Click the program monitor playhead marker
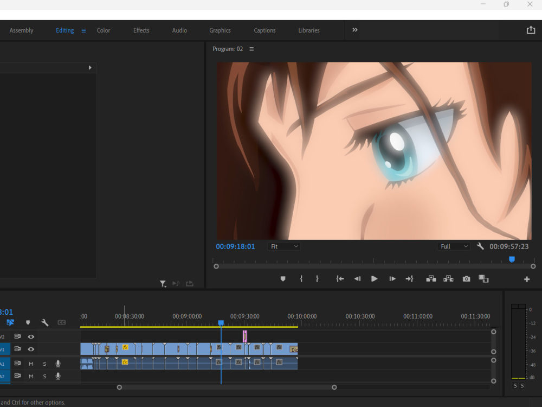 point(512,259)
